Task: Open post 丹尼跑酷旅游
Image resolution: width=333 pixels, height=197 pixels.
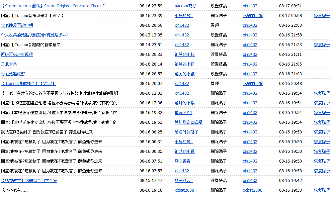Action: [x=13, y=74]
